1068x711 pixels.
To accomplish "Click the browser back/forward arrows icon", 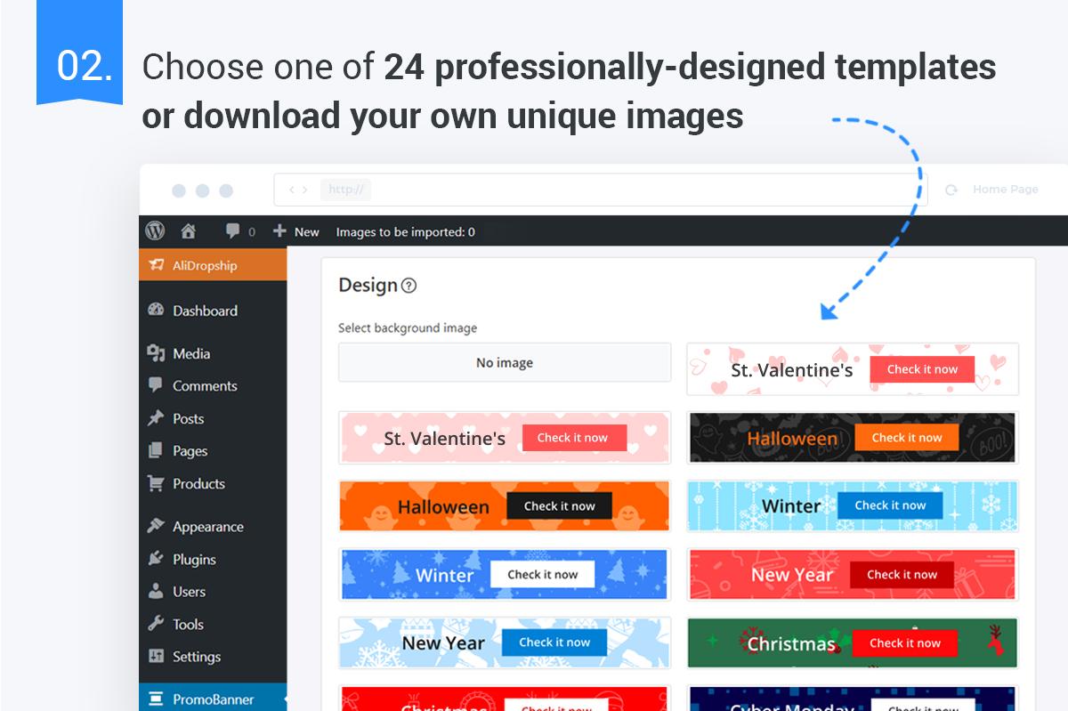I will (x=298, y=190).
